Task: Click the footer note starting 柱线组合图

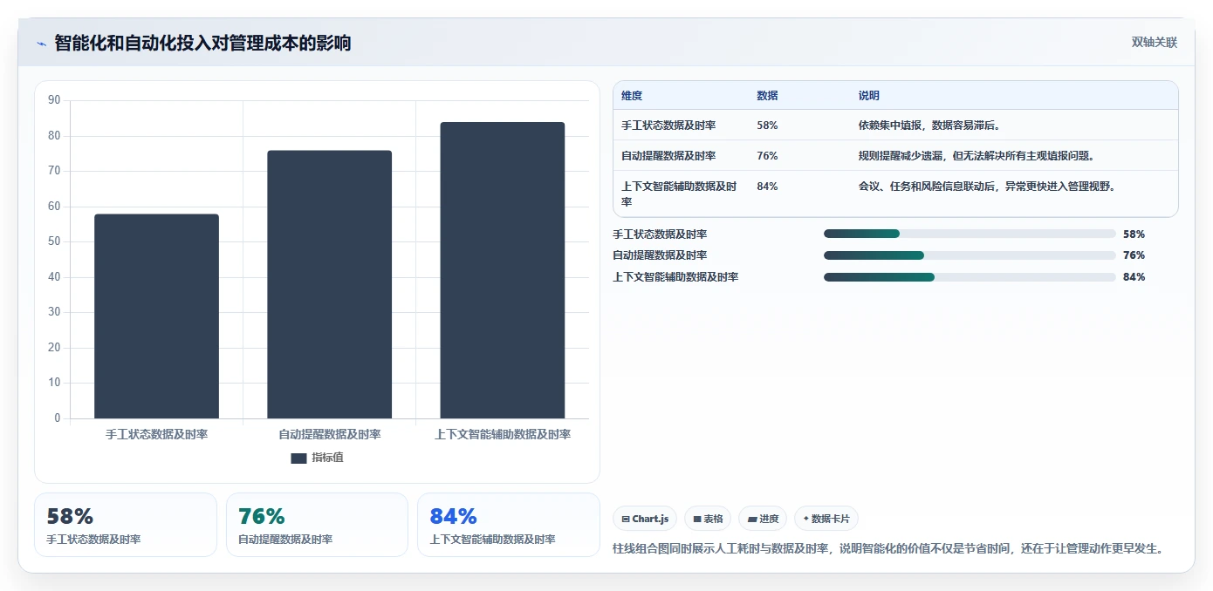Action: (889, 548)
